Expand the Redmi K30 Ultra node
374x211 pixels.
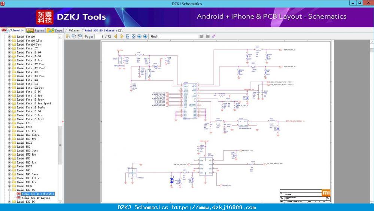[9, 178]
